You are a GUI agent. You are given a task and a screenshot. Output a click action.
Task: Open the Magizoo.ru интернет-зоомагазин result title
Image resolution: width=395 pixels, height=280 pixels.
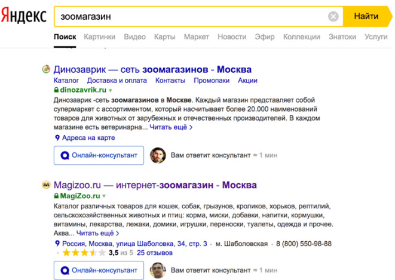155,185
